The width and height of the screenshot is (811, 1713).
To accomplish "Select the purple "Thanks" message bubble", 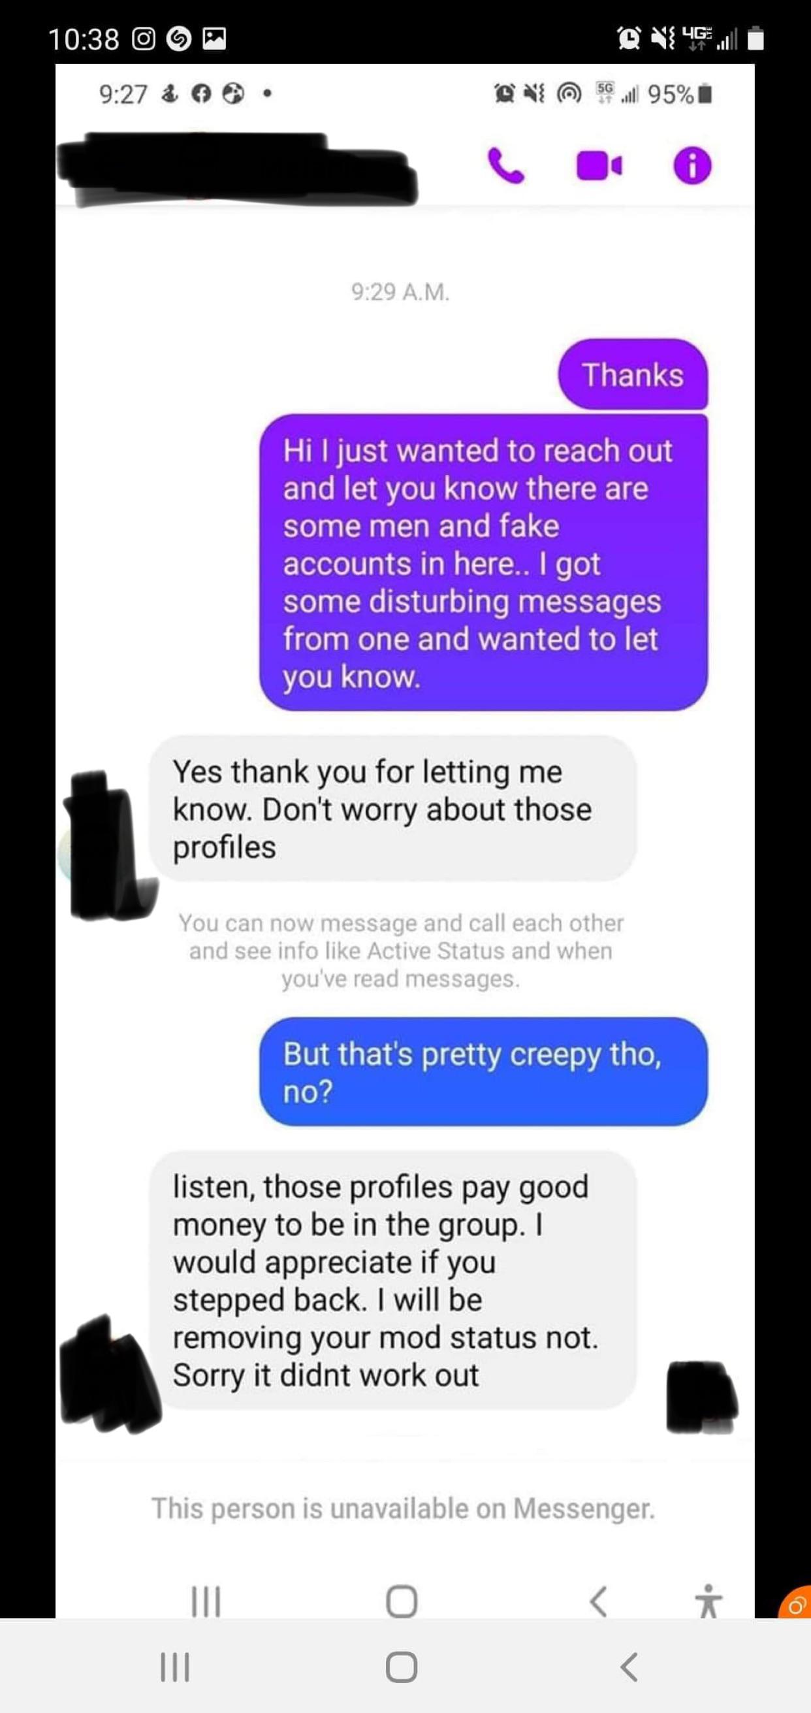I will tap(633, 374).
